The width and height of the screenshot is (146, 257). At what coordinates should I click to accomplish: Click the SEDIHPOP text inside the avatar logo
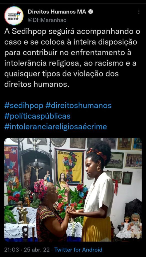point(14,19)
